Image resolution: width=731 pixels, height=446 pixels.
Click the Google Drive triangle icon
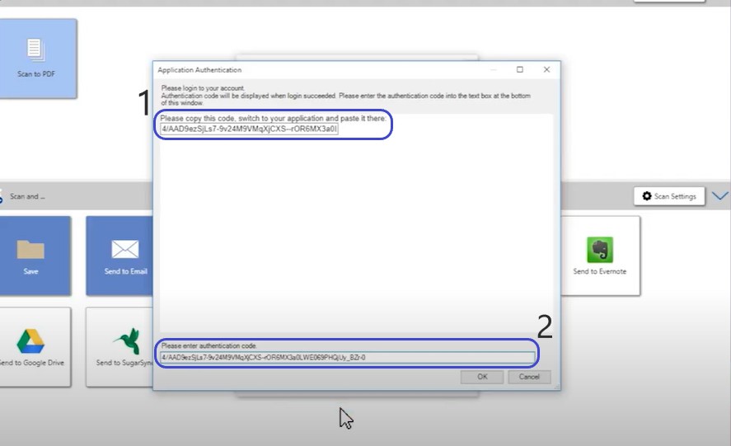pos(30,340)
